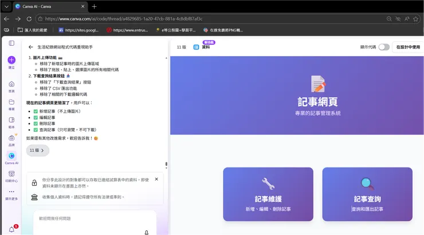Open the sites.google bookmark
This screenshot has height=235, width=424.
pyautogui.click(x=78, y=30)
